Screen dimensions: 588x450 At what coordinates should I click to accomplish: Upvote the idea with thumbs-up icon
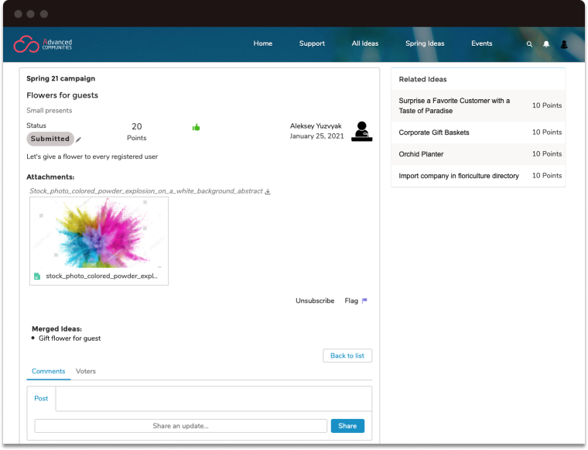click(x=196, y=128)
